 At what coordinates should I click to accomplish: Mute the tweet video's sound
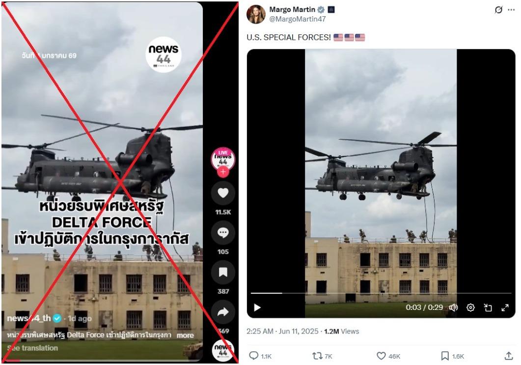click(x=454, y=307)
